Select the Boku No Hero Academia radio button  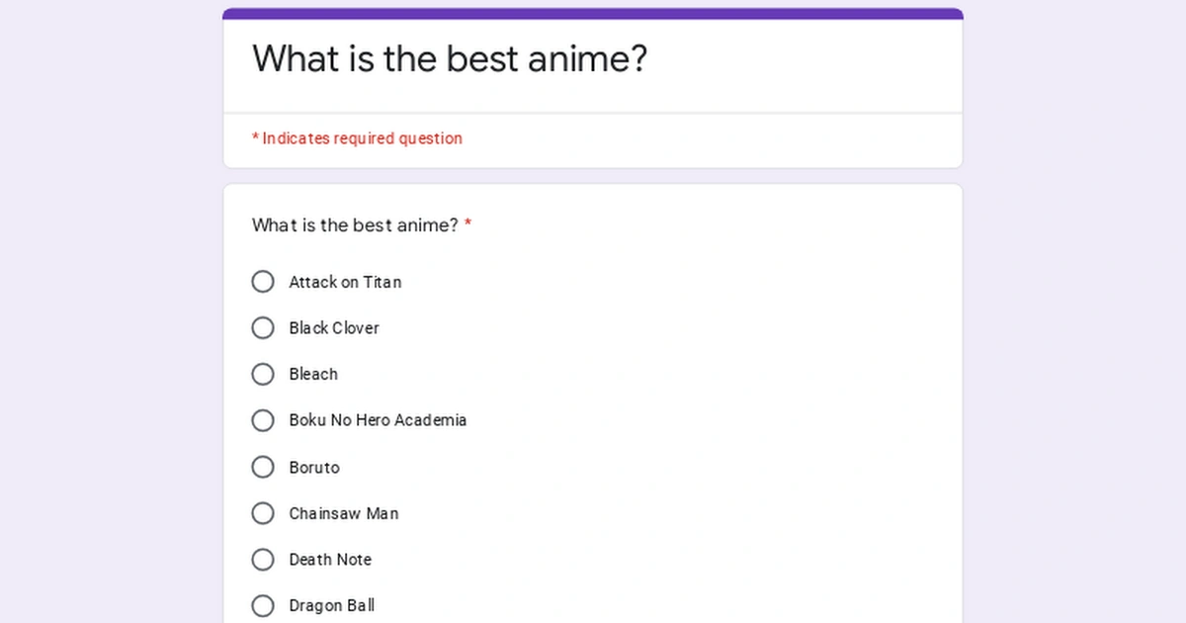(263, 420)
